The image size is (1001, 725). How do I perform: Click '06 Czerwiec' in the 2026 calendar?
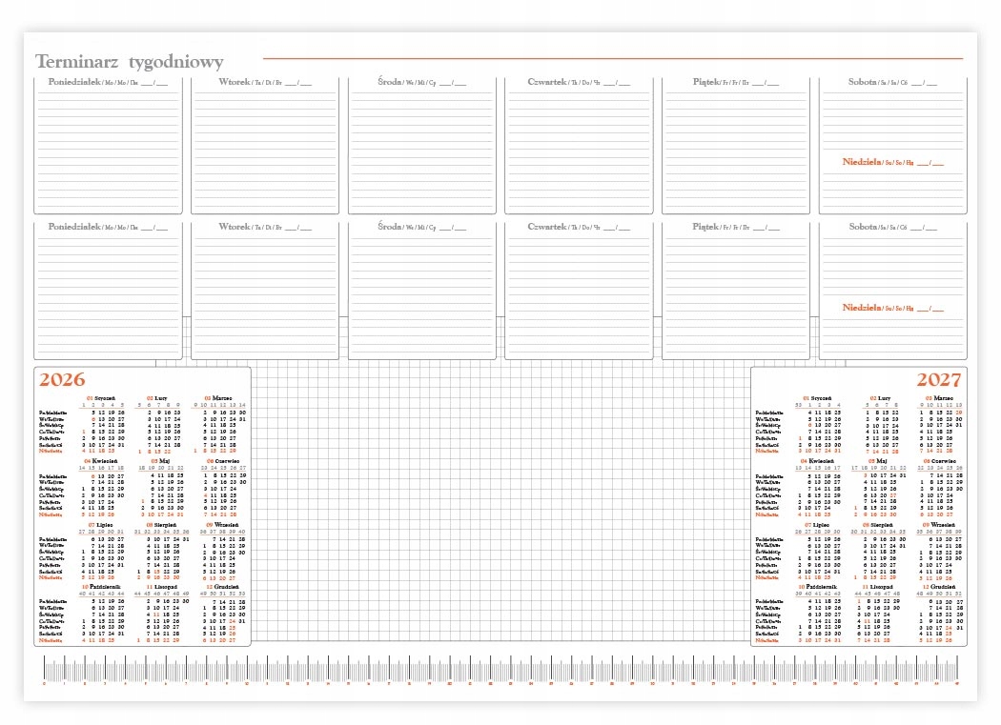223,461
